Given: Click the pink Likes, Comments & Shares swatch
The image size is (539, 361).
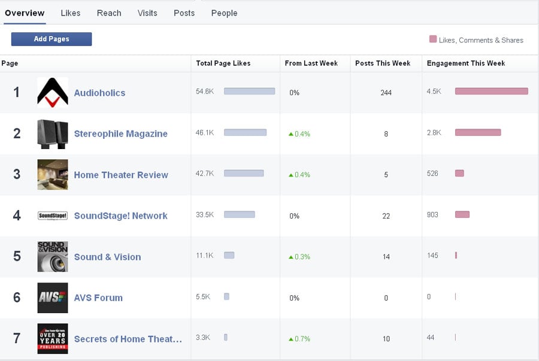Looking at the screenshot, I should click(432, 40).
